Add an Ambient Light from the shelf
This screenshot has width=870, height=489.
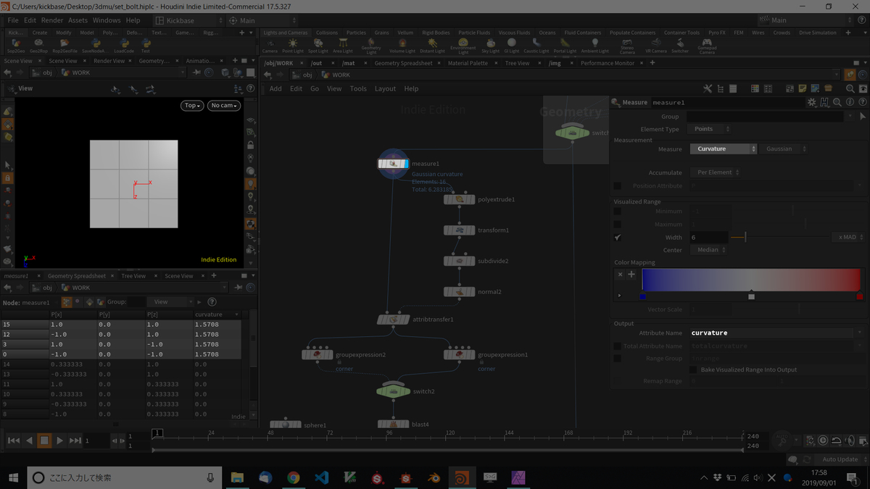tap(594, 46)
